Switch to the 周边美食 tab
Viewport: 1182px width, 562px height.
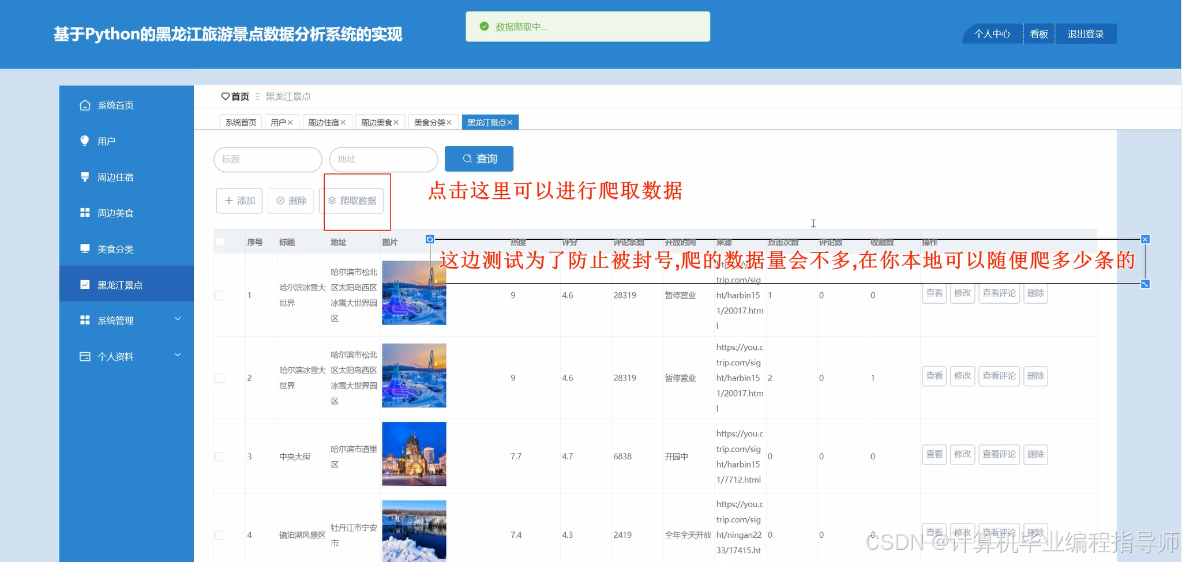click(377, 122)
